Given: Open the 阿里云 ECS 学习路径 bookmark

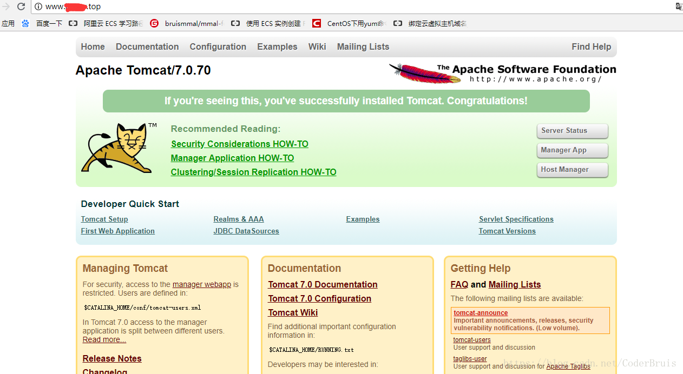Looking at the screenshot, I should click(106, 23).
